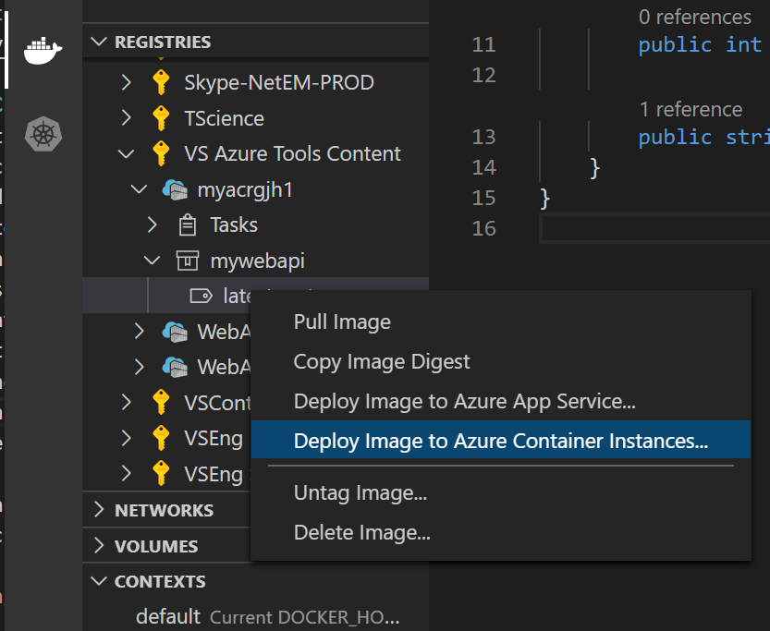Open the 1 reference CodeLens link
The height and width of the screenshot is (631, 770).
(x=691, y=109)
